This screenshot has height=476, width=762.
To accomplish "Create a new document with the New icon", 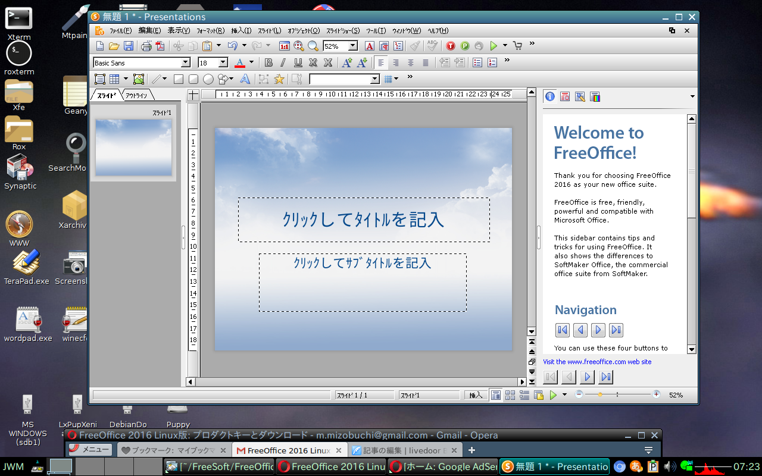I will 100,46.
